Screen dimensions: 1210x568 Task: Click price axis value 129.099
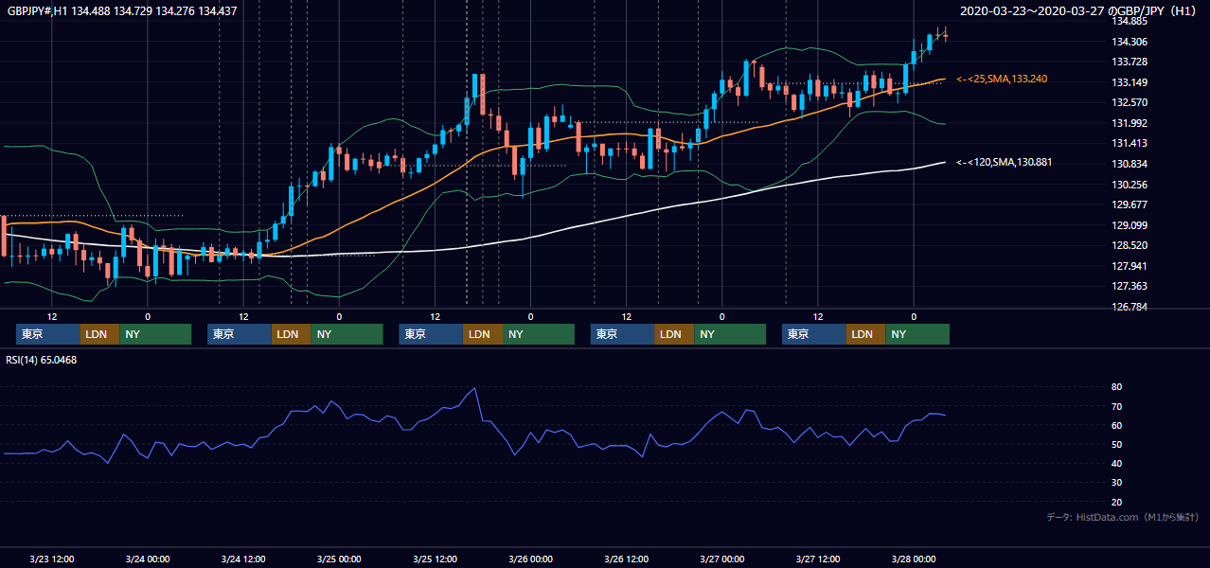[1130, 225]
